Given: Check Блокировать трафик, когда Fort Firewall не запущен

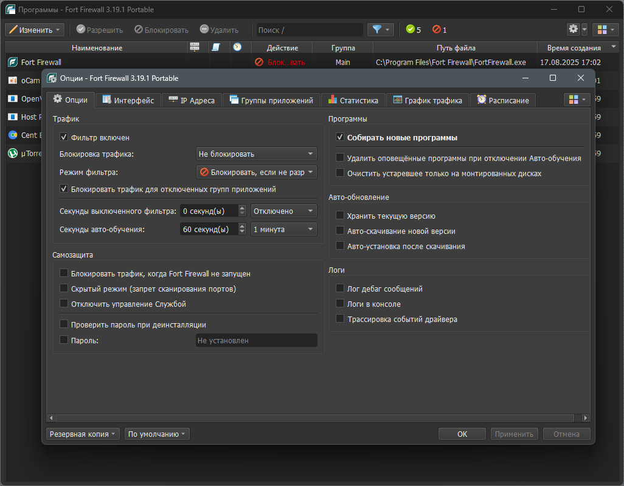Looking at the screenshot, I should 64,273.
